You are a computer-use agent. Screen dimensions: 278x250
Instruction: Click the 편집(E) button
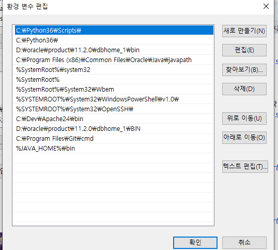click(244, 50)
